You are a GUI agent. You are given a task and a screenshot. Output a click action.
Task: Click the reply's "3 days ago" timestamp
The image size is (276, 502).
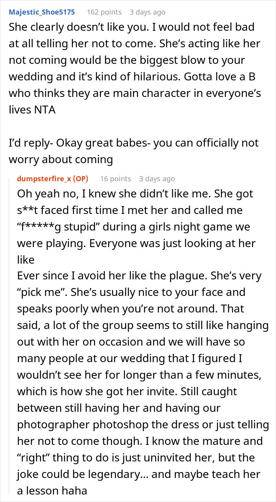(x=157, y=178)
